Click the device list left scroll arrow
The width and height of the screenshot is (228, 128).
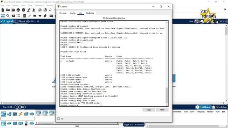tap(36, 123)
